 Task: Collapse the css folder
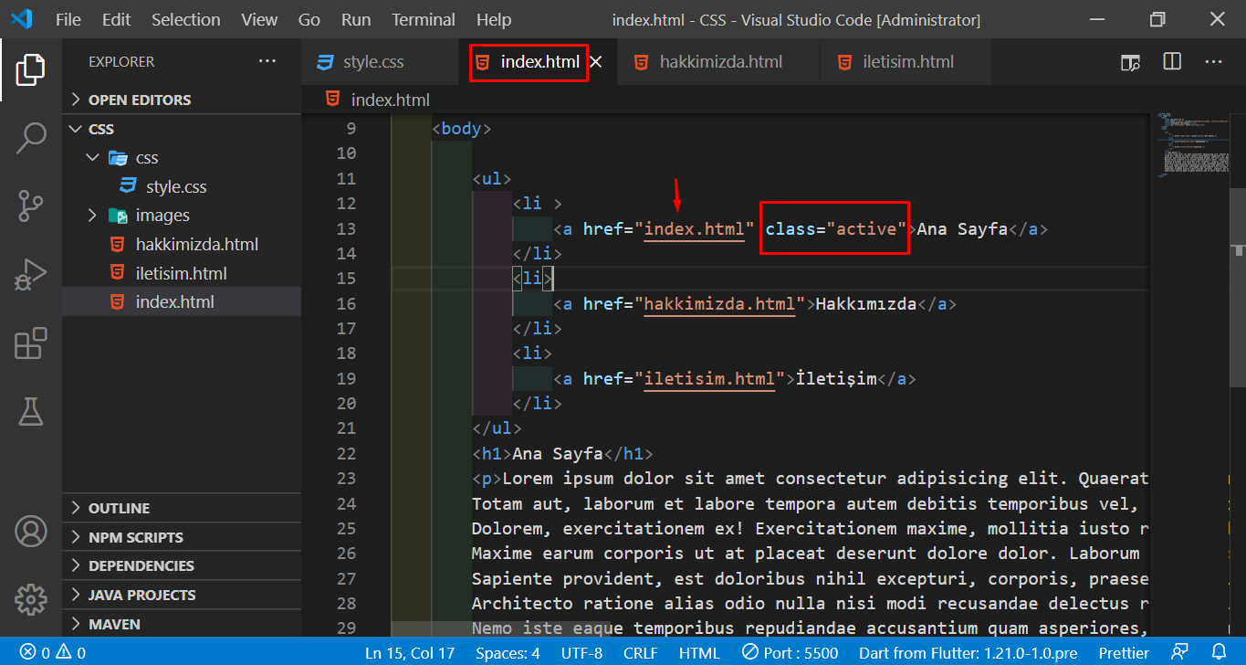click(146, 158)
